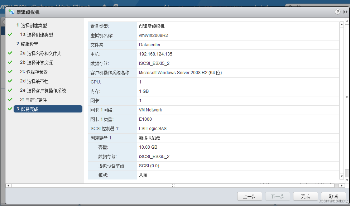The image size is (350, 206).
Task: Click the virtual device node value SCSI (0:0)
Action: point(149,166)
